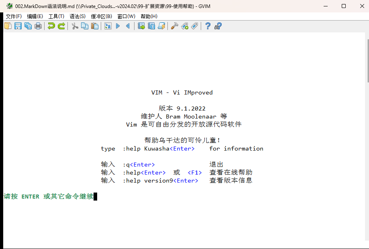Open Vim help with the question mark icon
This screenshot has height=249, width=369.
coord(207,26)
